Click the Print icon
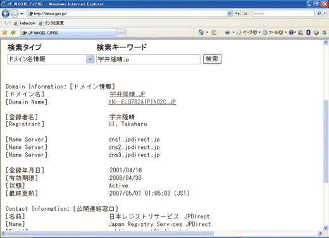The height and width of the screenshot is (238, 329). (x=227, y=32)
